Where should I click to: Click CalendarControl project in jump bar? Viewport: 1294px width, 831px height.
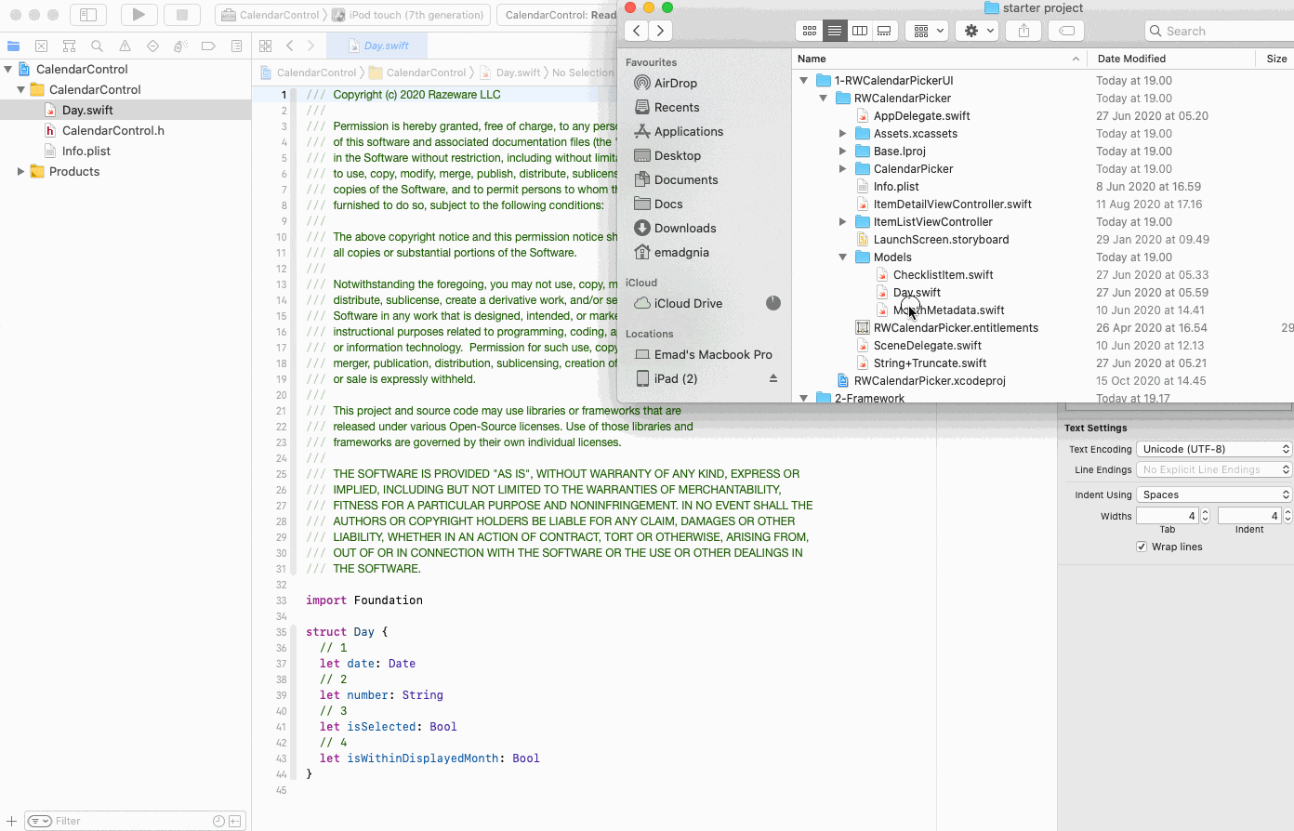click(309, 73)
